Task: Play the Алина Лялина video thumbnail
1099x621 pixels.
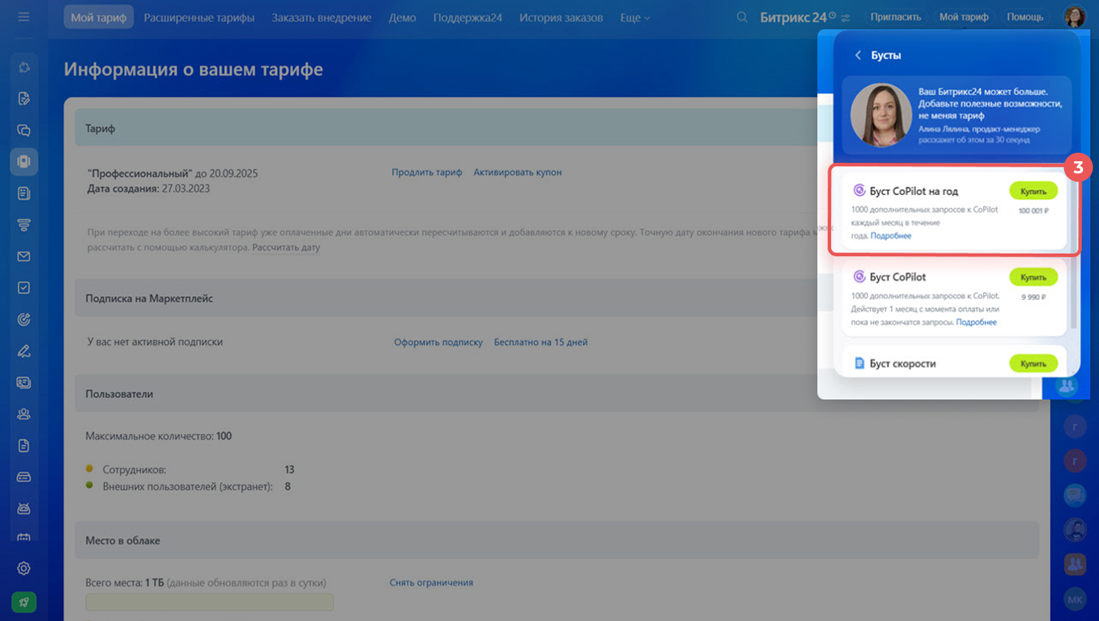Action: click(880, 114)
